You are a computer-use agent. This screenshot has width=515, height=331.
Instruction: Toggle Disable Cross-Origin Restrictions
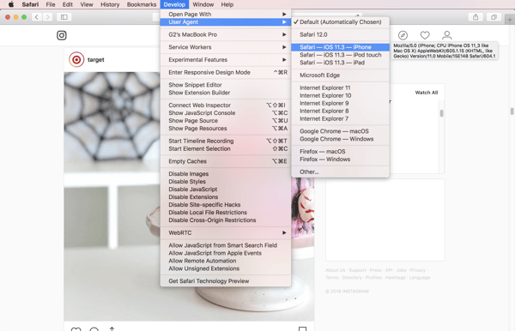coord(225,220)
